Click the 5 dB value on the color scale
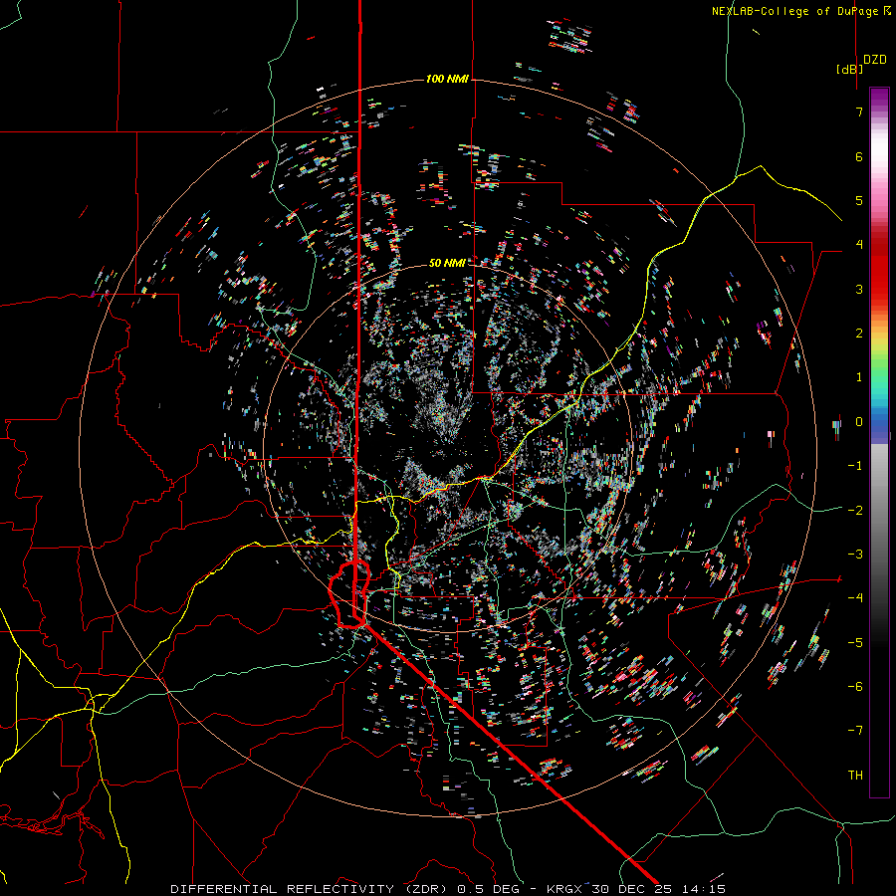The height and width of the screenshot is (896, 896). click(x=859, y=200)
